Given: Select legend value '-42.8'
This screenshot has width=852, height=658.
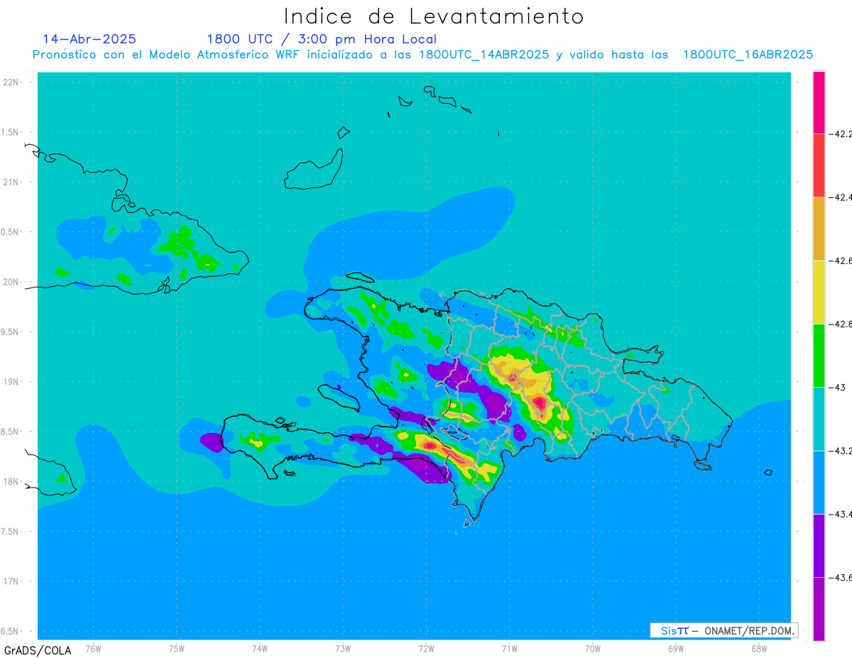Looking at the screenshot, I should (x=841, y=324).
